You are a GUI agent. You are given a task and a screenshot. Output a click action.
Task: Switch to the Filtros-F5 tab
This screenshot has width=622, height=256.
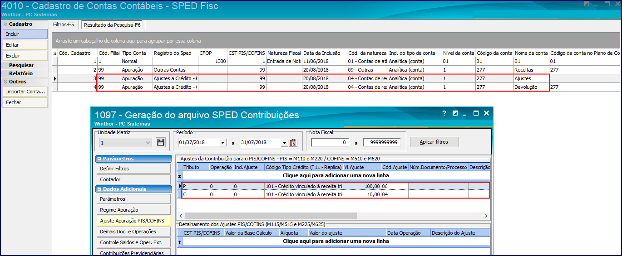point(64,24)
